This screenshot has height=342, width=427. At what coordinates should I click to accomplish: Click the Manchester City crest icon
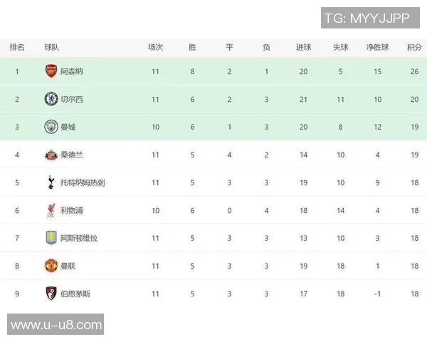pos(51,127)
